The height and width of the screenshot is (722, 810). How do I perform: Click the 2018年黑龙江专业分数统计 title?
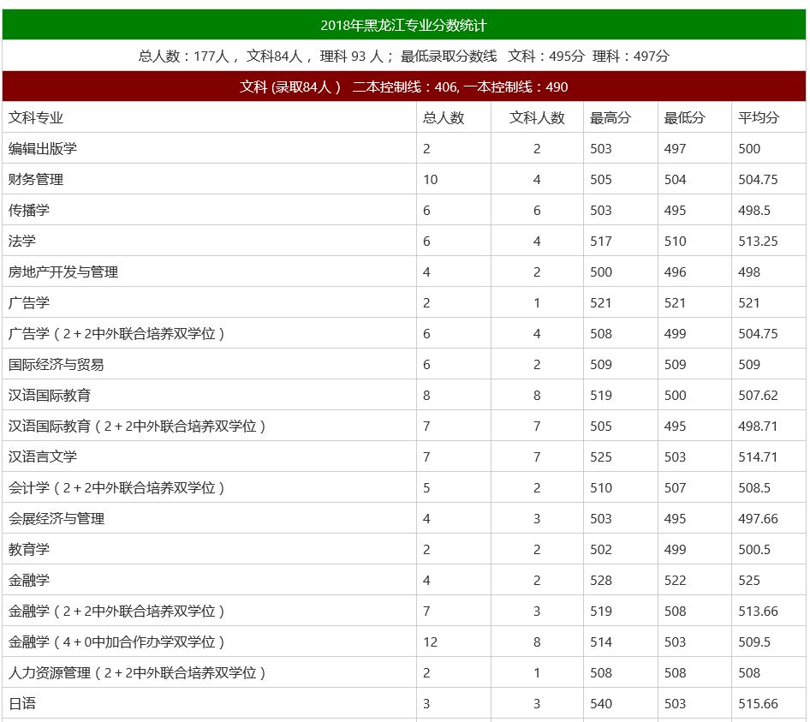pos(403,26)
